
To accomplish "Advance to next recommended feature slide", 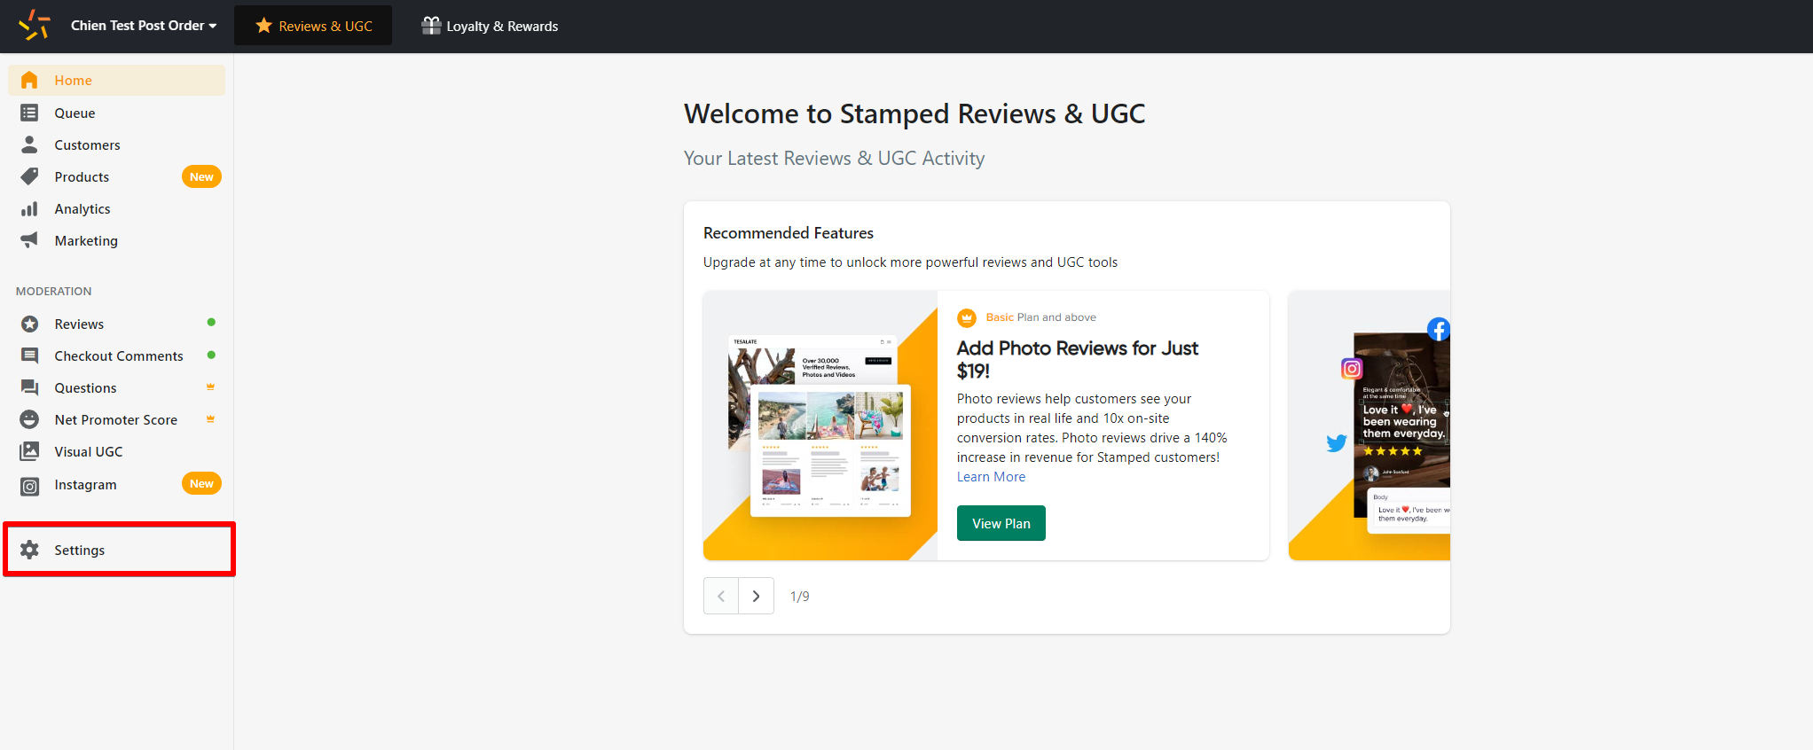I will (x=756, y=596).
